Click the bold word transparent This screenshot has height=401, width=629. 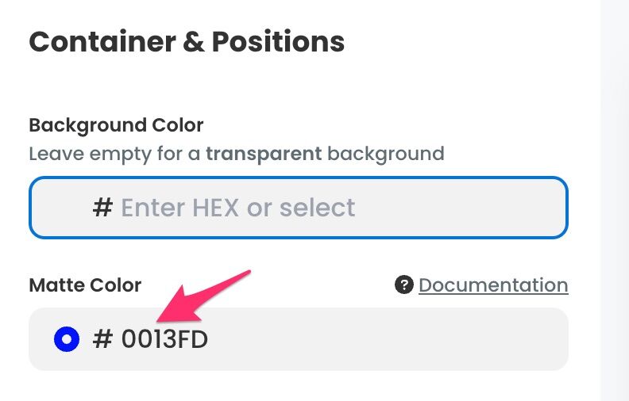coord(263,153)
